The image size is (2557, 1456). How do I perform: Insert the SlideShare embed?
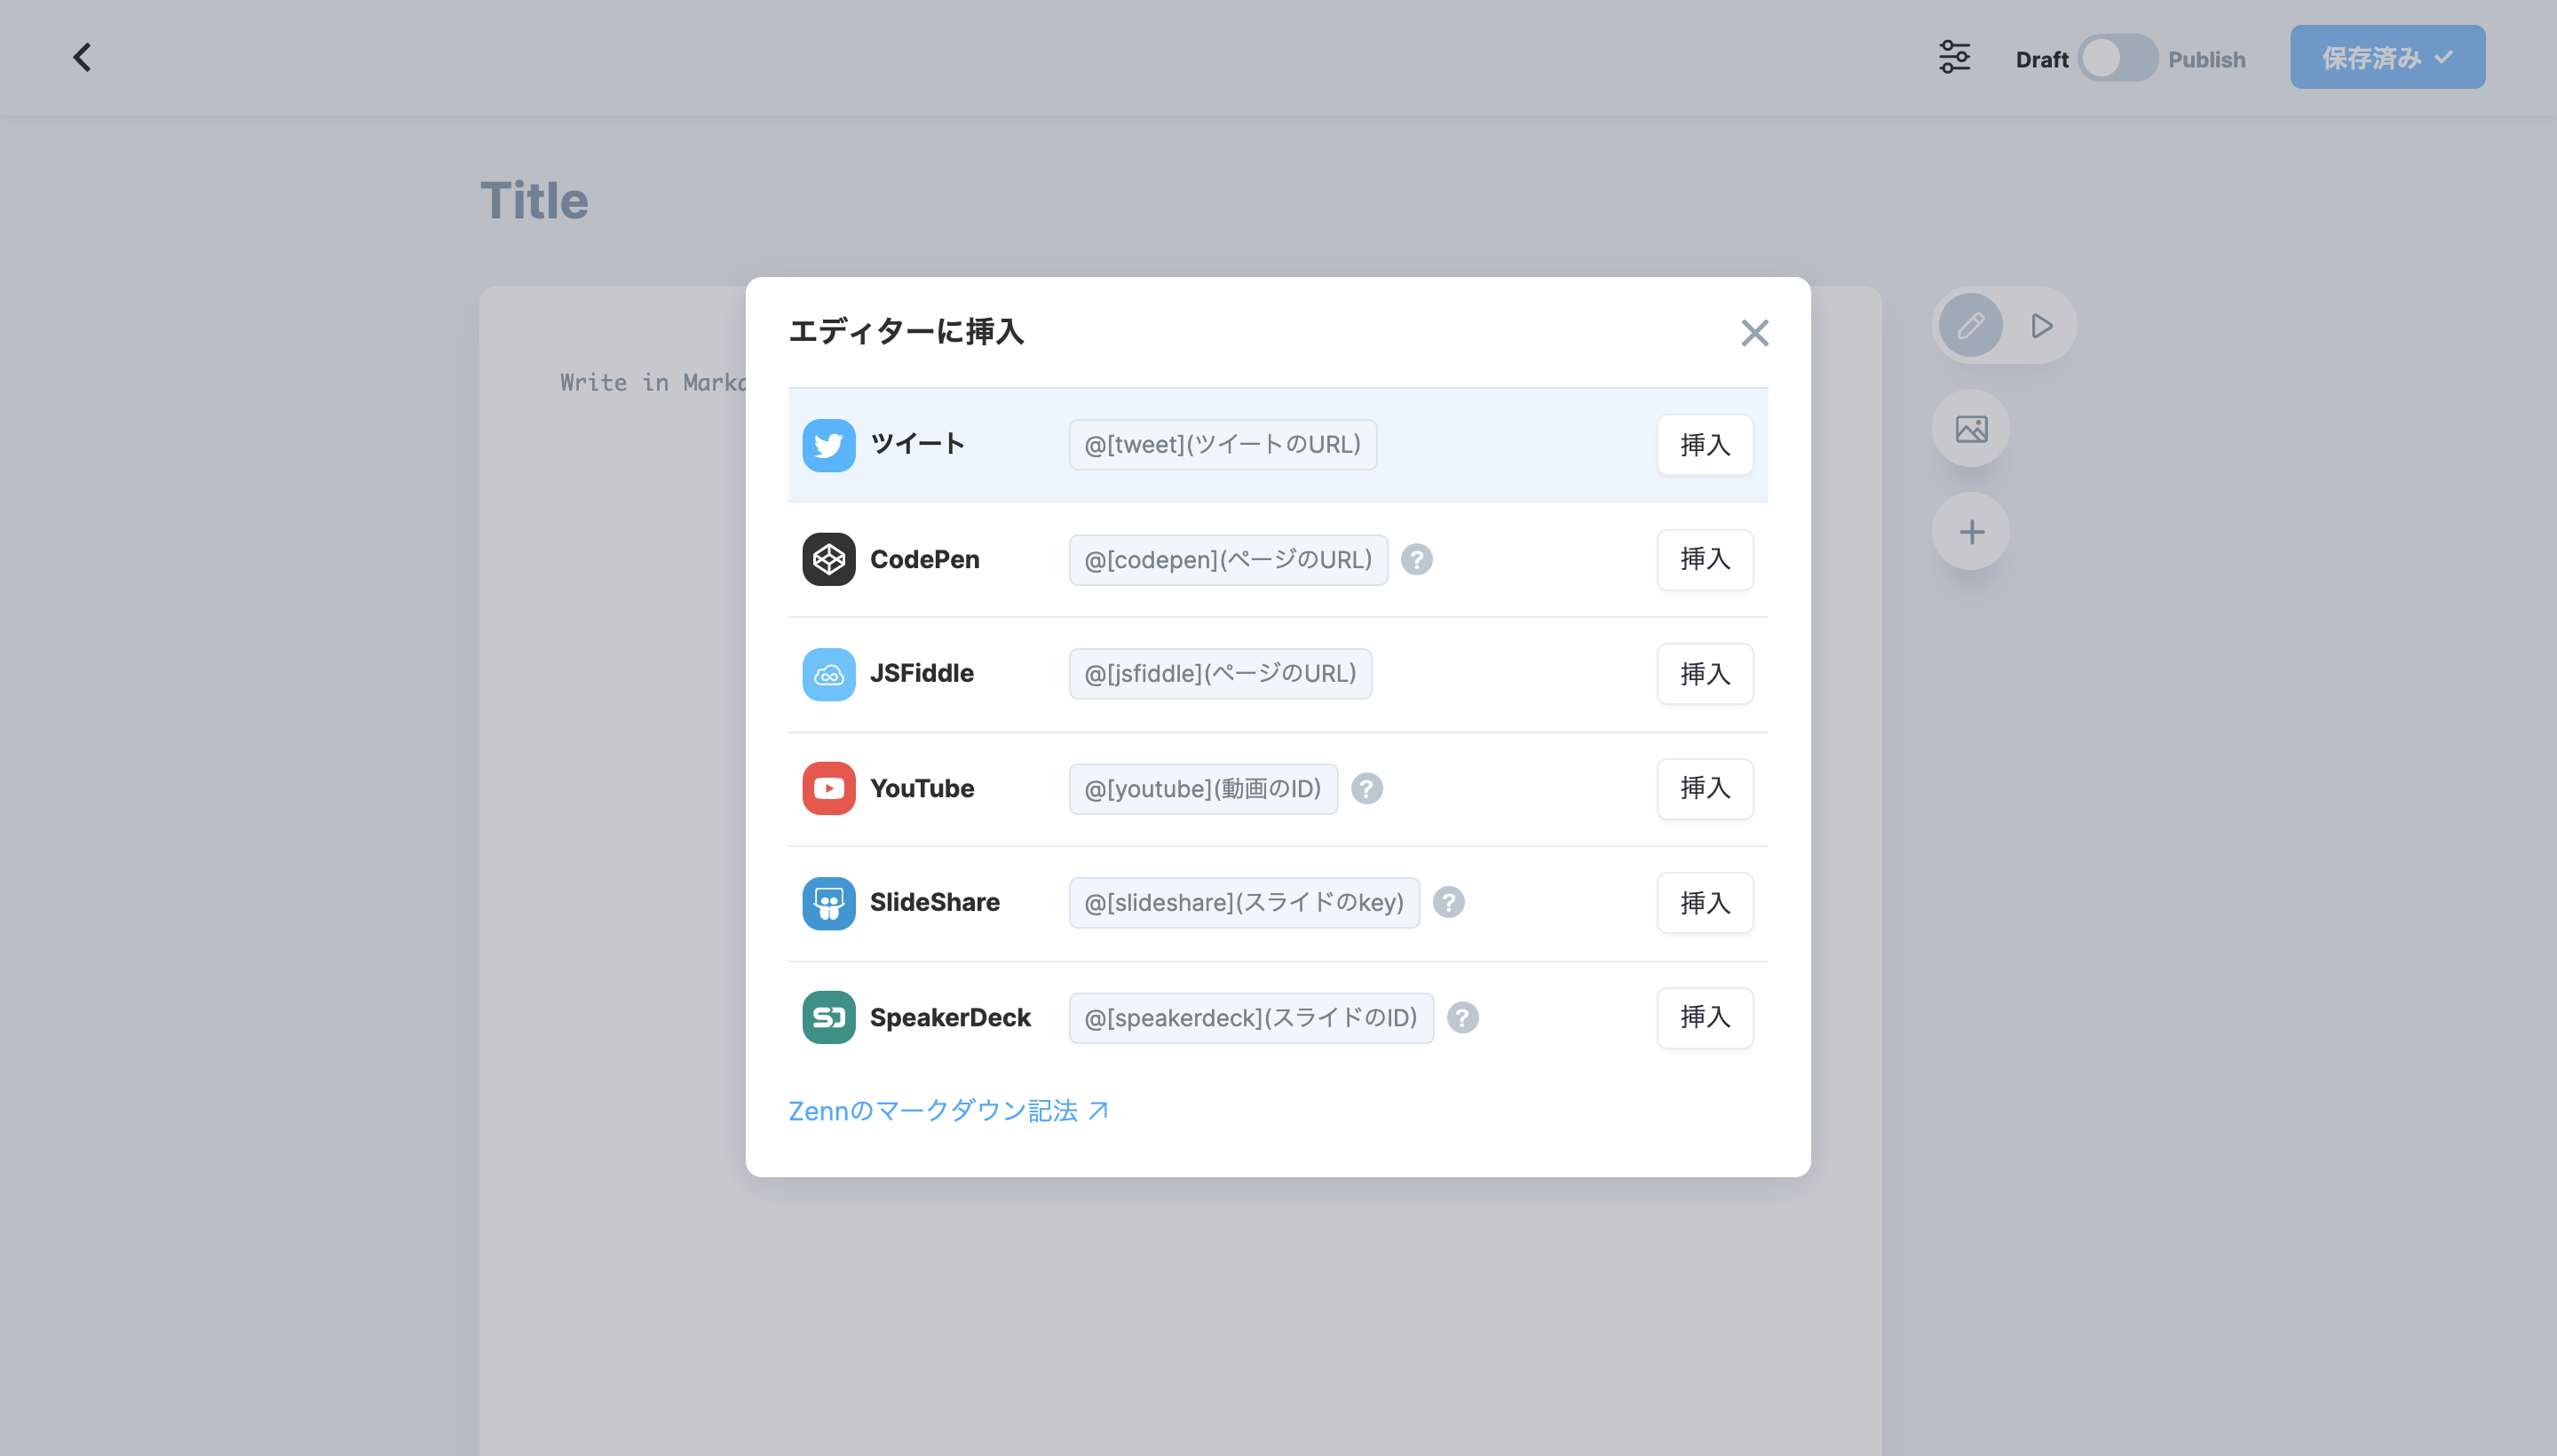(1704, 903)
